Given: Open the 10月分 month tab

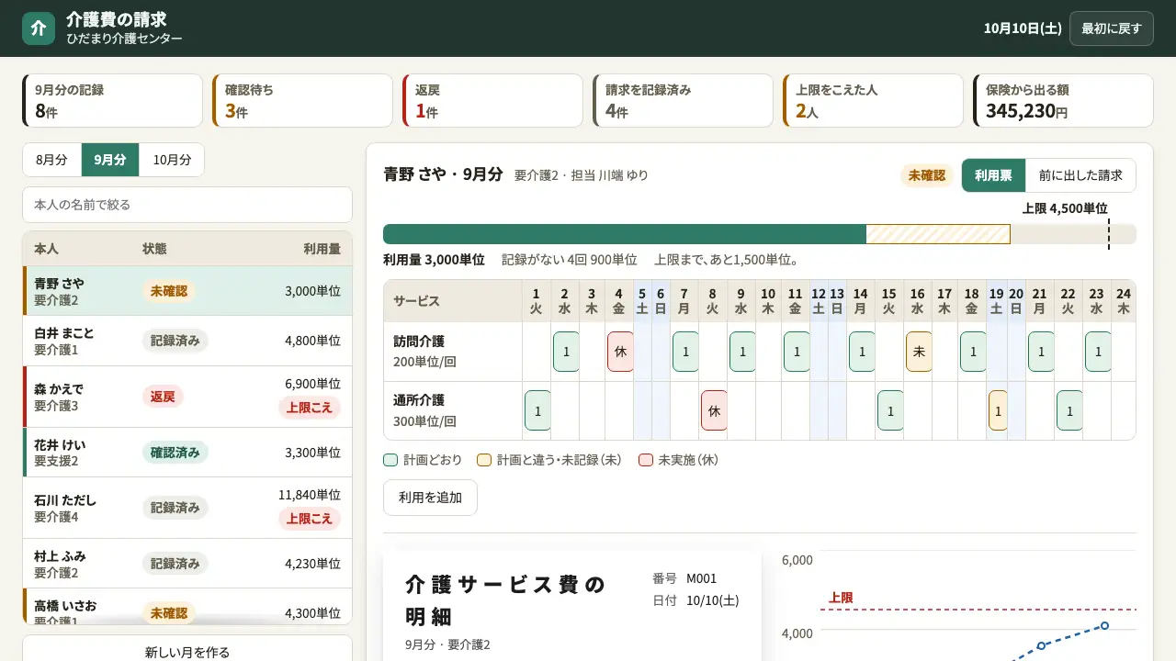Looking at the screenshot, I should coord(172,160).
